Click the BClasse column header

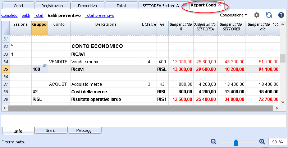click(149, 28)
